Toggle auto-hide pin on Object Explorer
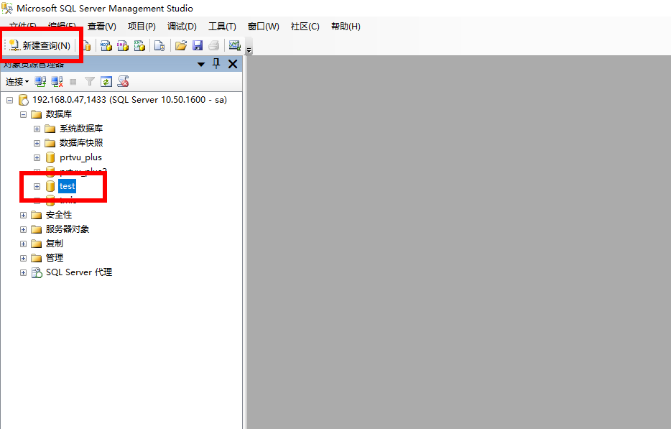Viewport: 671px width, 429px height. coord(216,64)
